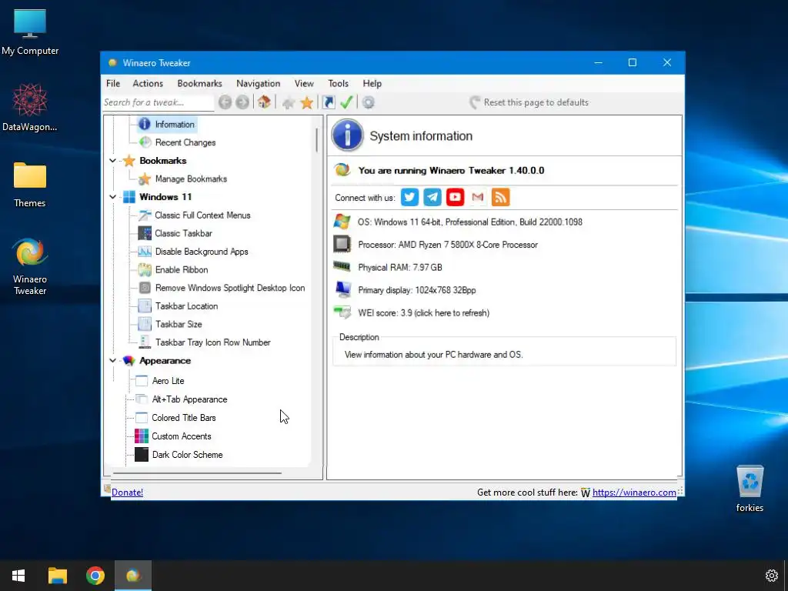Select Recent Changes tree item
Viewport: 788px width, 591px height.
click(178, 142)
